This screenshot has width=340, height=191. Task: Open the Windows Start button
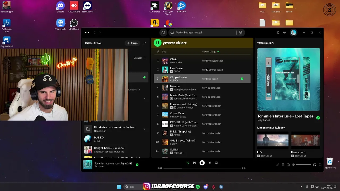119,187
